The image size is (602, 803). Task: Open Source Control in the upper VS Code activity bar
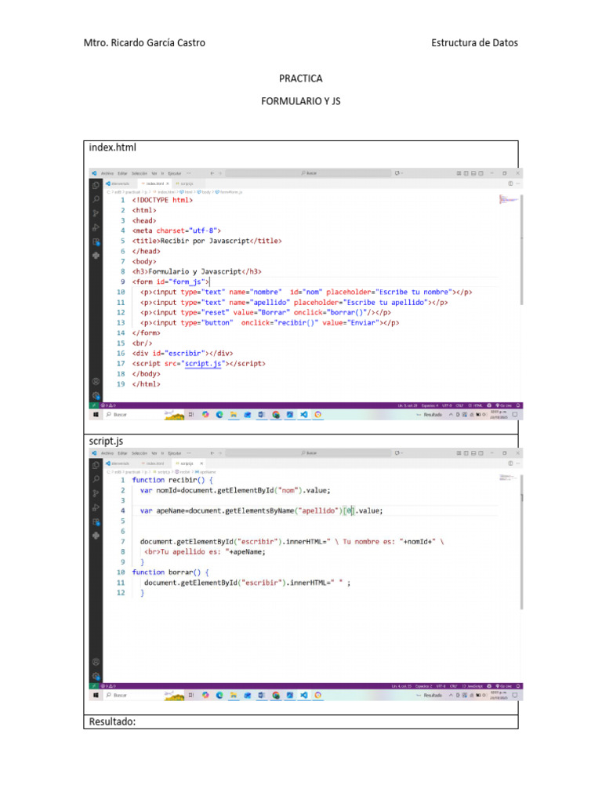[x=96, y=213]
